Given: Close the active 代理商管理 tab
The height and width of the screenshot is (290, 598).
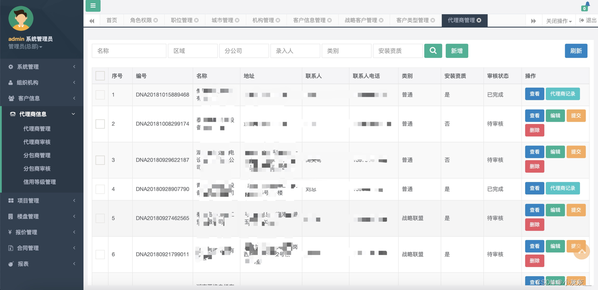Looking at the screenshot, I should point(479,20).
